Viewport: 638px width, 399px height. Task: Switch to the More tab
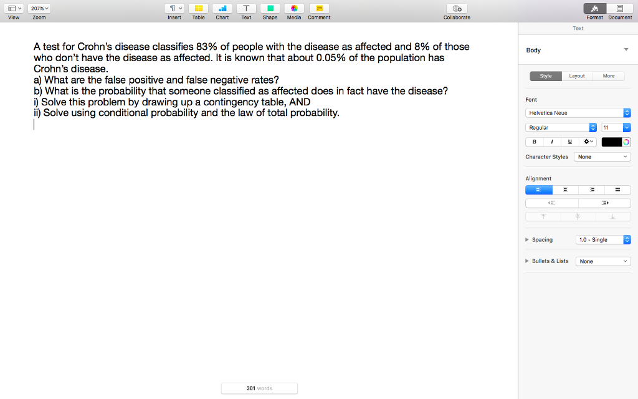(609, 75)
